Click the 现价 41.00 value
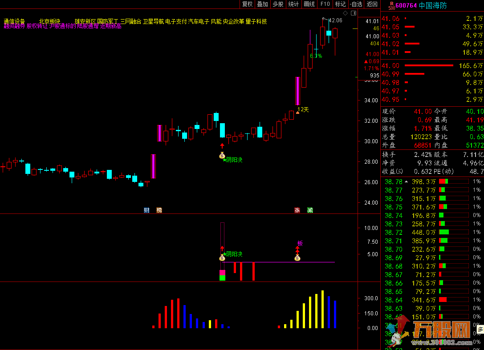This screenshot has height=350, width=484. coord(423,111)
